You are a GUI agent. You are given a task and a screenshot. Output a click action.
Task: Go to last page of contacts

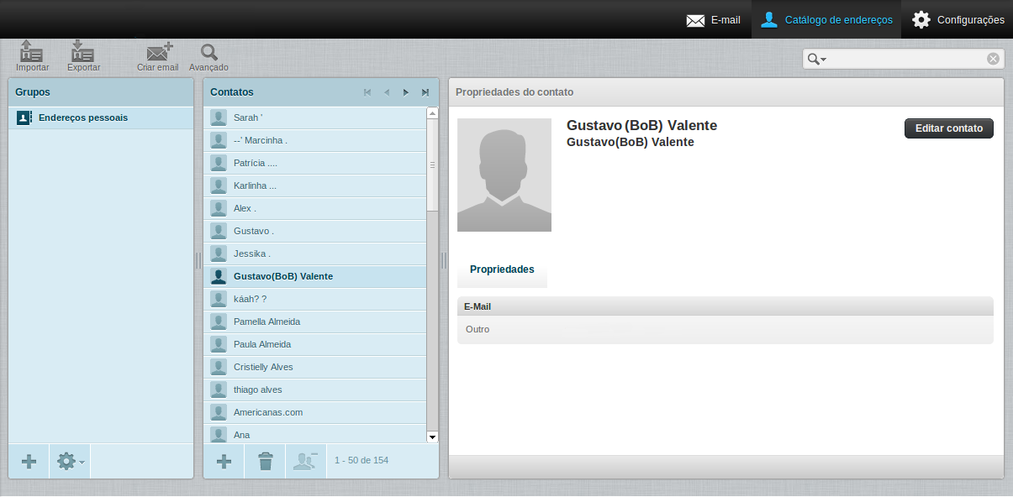click(x=425, y=92)
